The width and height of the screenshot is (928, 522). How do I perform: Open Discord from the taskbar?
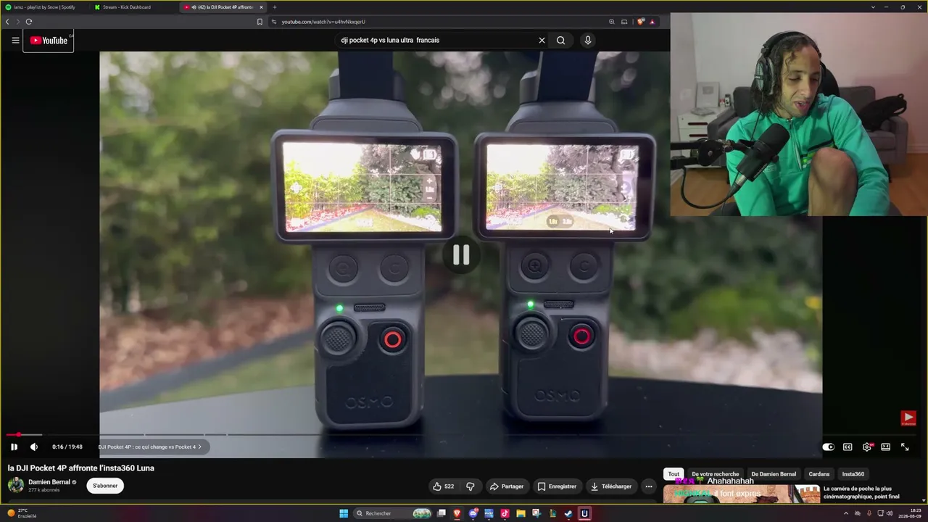tap(473, 514)
